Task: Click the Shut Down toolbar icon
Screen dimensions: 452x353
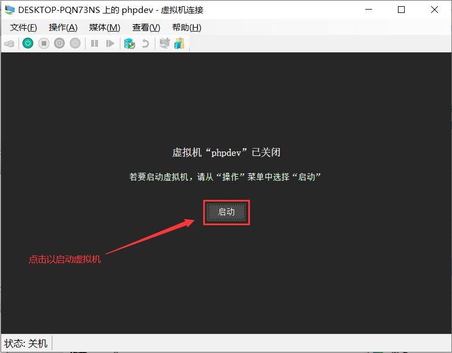Action: click(x=59, y=43)
